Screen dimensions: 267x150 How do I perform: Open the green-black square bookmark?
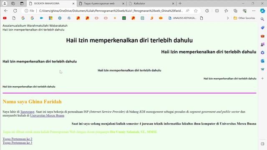pos(124,18)
